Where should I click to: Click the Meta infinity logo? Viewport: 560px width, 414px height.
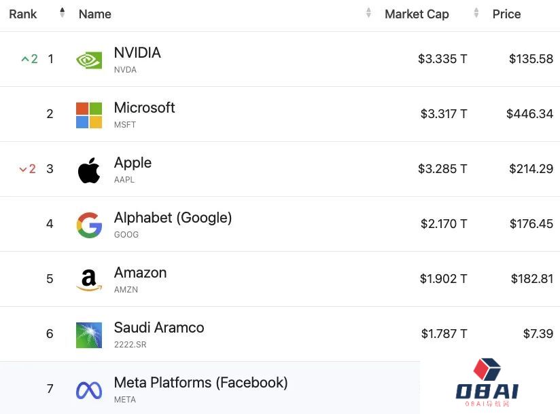[x=89, y=390]
